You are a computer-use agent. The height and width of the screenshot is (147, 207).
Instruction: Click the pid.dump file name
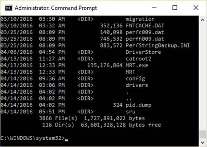coord(138,105)
